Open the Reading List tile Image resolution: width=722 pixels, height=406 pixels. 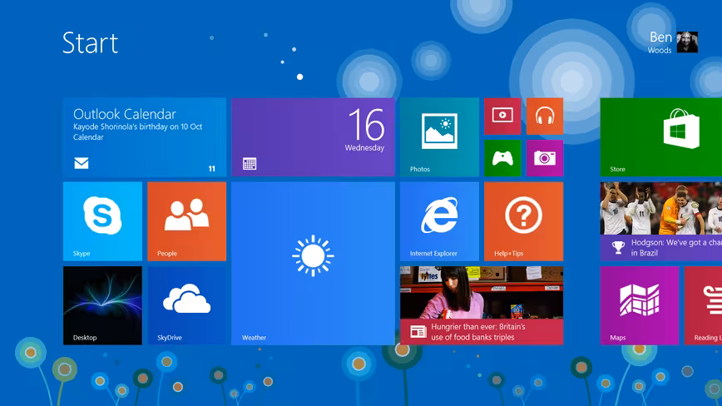coord(703,305)
